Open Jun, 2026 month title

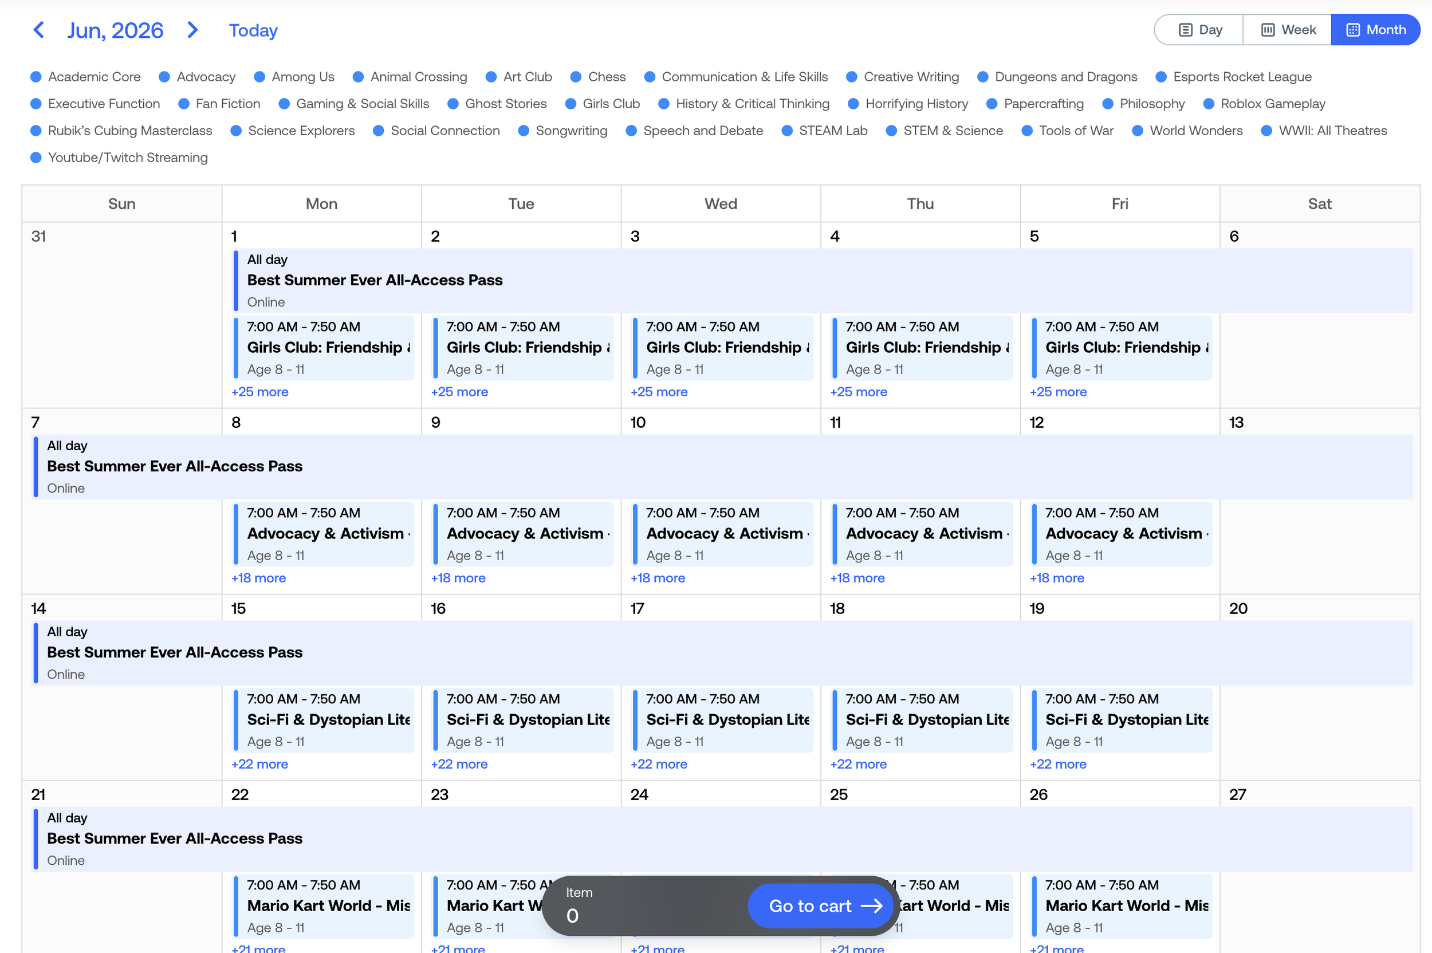pos(115,30)
